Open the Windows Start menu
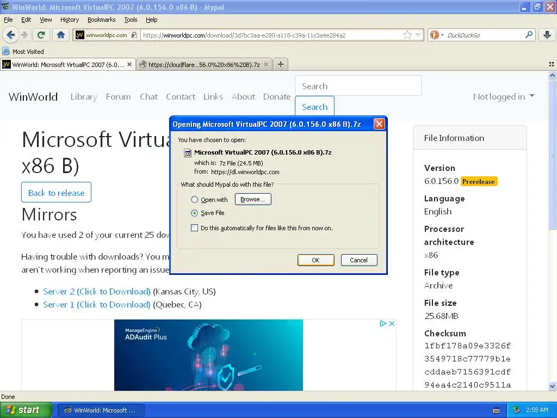The height and width of the screenshot is (418, 557). 26,410
